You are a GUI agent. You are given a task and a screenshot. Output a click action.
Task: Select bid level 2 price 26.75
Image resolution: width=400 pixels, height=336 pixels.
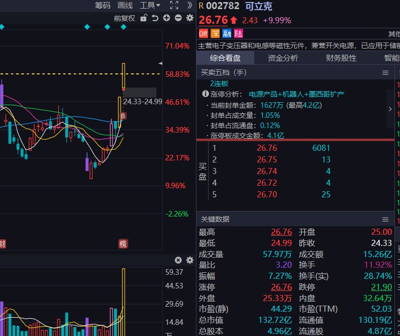point(267,159)
